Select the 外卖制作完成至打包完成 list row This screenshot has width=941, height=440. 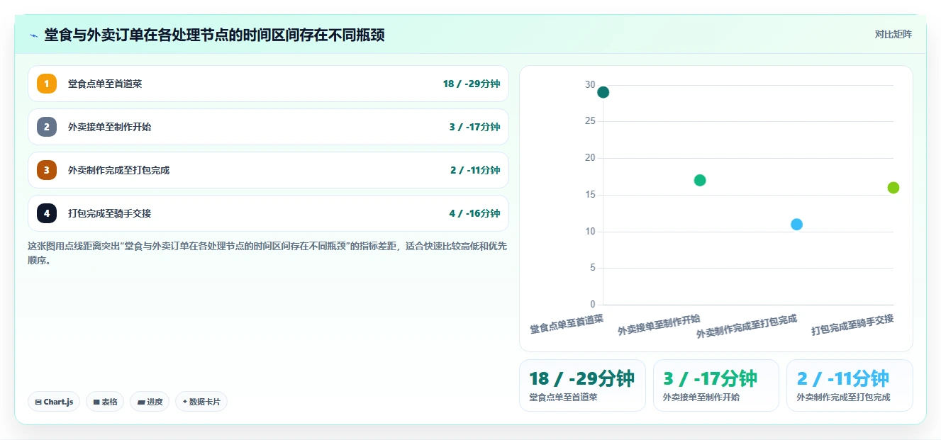[x=268, y=170]
